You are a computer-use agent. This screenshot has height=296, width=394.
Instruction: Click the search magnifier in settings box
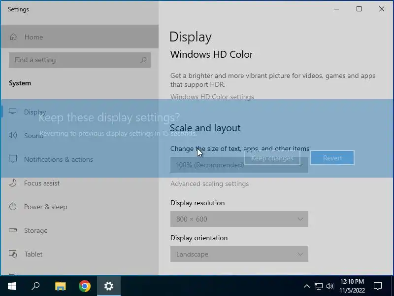(143, 60)
